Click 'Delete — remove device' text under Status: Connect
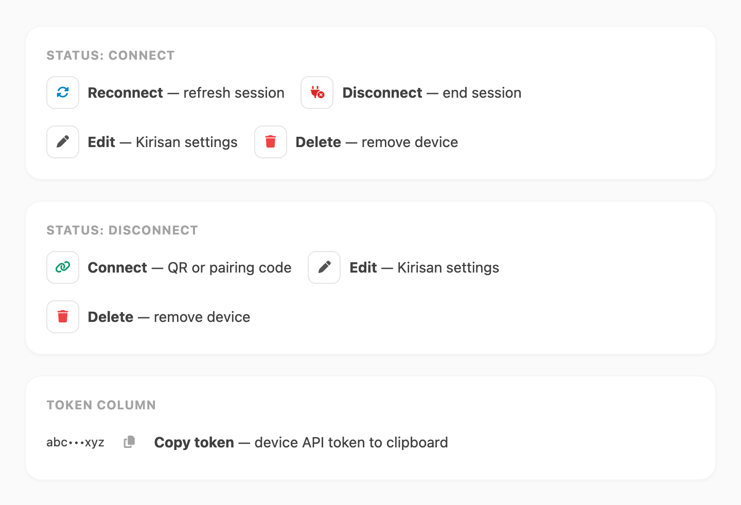 [x=377, y=142]
